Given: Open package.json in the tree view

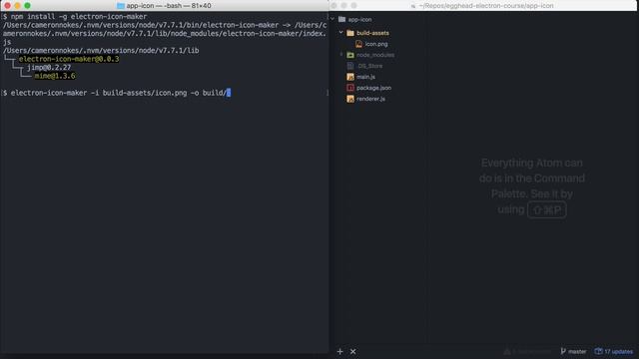Looking at the screenshot, I should click(373, 88).
